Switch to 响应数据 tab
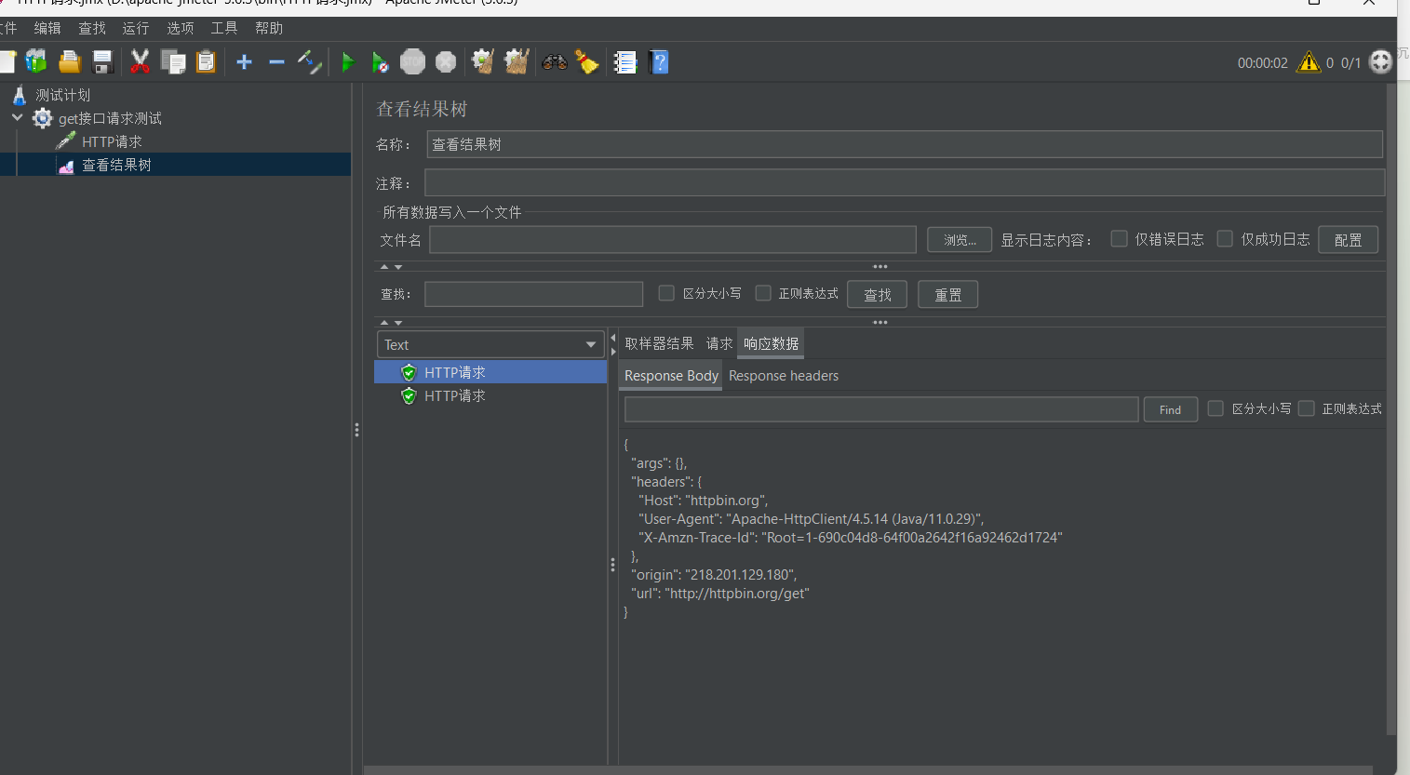 pyautogui.click(x=771, y=343)
